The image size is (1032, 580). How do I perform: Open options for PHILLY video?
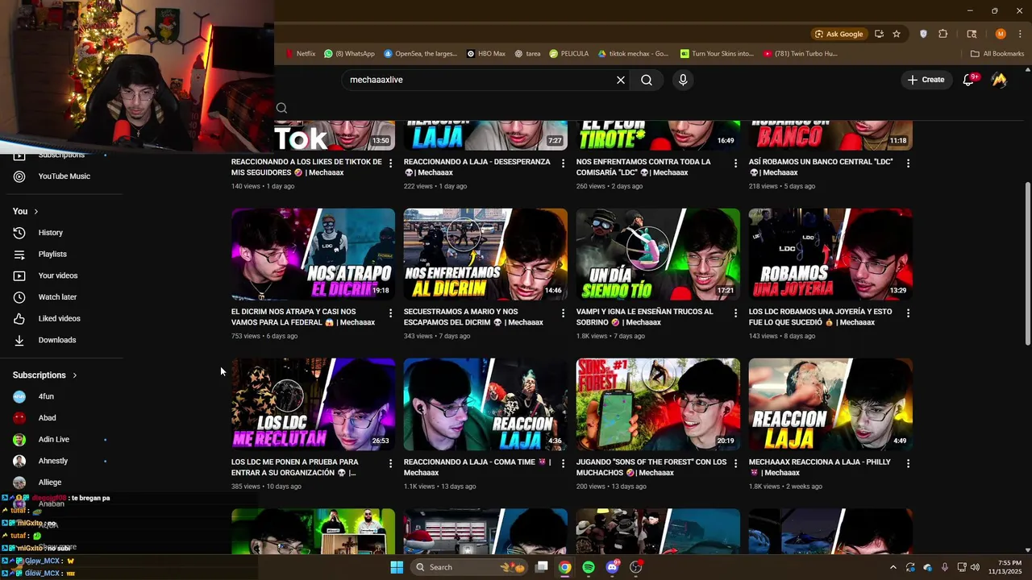(x=909, y=463)
